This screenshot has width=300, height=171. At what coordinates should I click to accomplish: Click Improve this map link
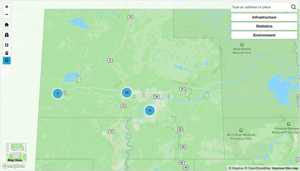coord(285,168)
